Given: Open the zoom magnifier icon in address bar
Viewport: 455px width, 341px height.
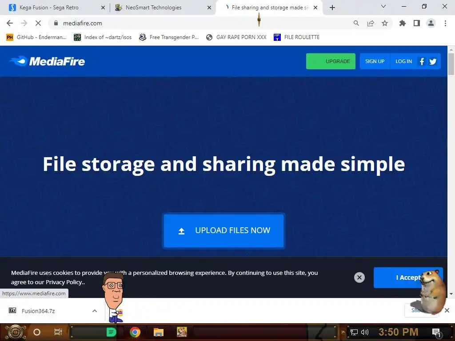Looking at the screenshot, I should tap(356, 23).
